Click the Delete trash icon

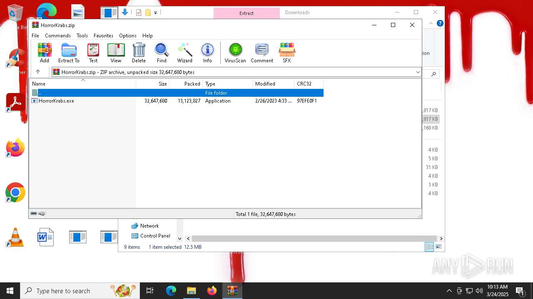(x=139, y=53)
